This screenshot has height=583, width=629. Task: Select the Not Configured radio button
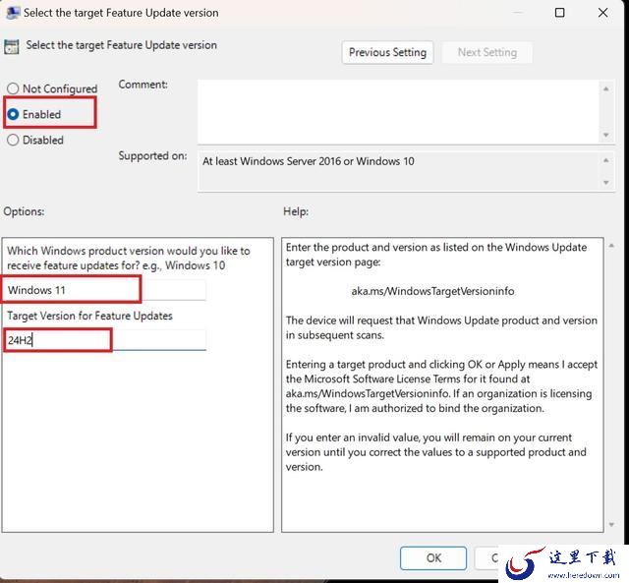pyautogui.click(x=13, y=88)
